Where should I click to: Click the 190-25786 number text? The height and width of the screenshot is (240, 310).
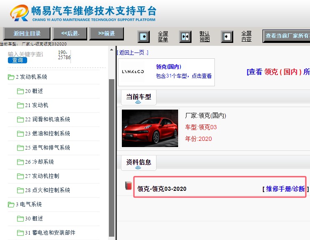64,55
